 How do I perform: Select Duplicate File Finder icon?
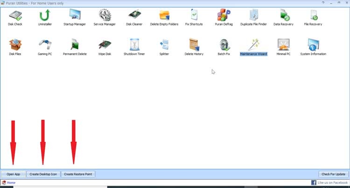coord(253,15)
